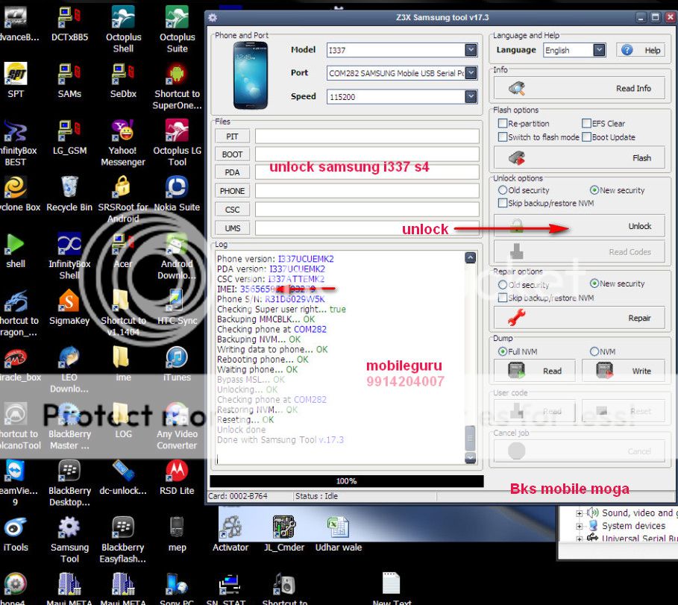Open the LG_GSM desktop shortcut

coord(69,137)
